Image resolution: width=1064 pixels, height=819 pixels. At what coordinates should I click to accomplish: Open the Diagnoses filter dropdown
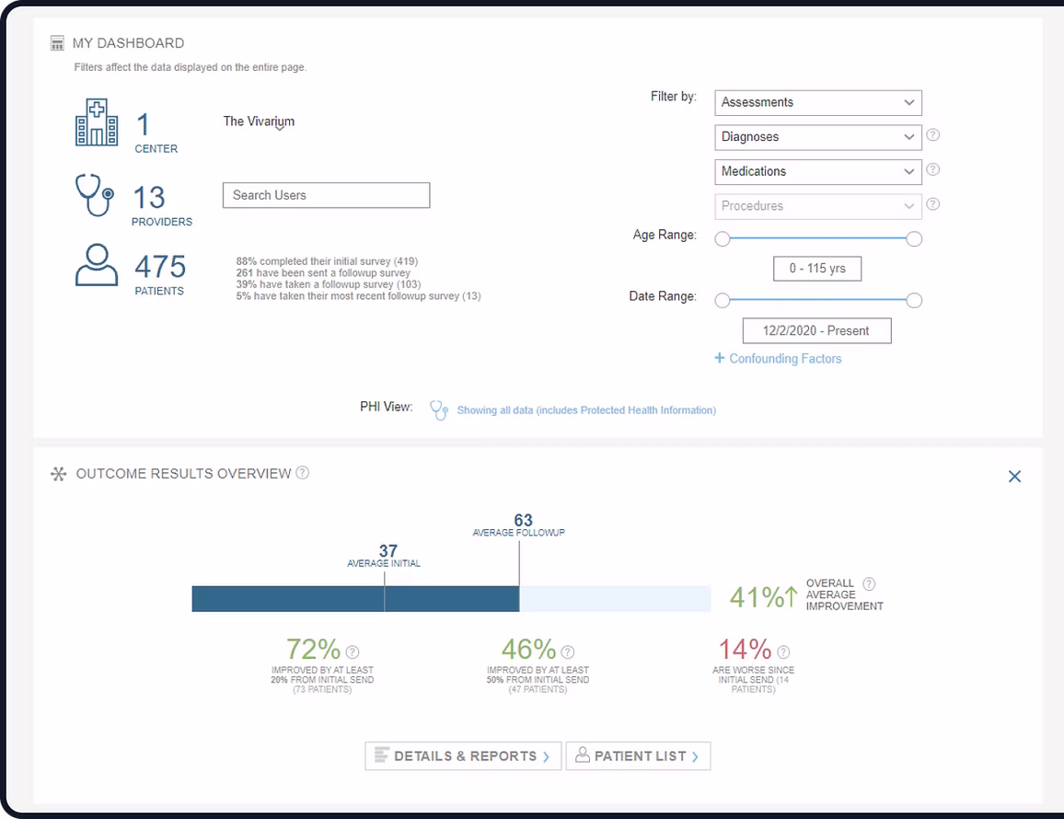pos(817,137)
